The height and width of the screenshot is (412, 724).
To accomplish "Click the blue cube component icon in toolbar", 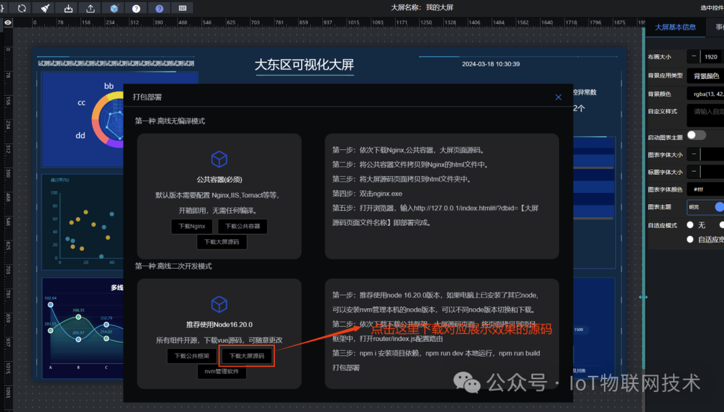I will click(x=114, y=7).
